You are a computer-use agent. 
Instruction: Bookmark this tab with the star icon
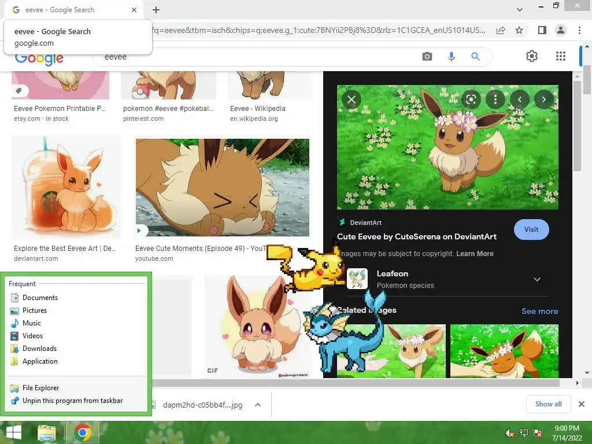[x=519, y=30]
